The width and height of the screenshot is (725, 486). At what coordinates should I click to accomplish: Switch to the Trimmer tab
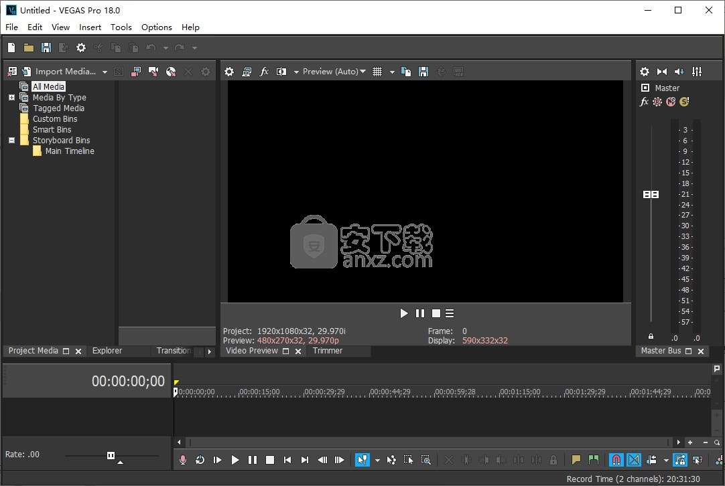click(x=328, y=351)
